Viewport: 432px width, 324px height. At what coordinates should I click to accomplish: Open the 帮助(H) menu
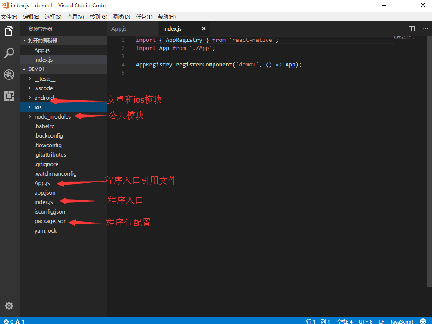coord(167,17)
